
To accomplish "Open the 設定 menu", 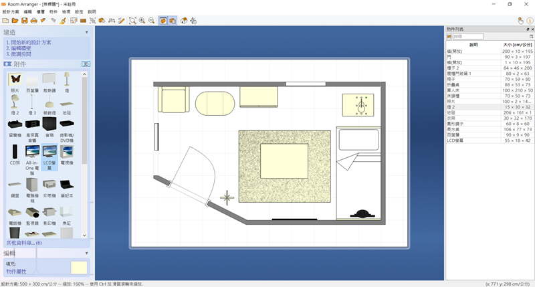I will point(79,11).
